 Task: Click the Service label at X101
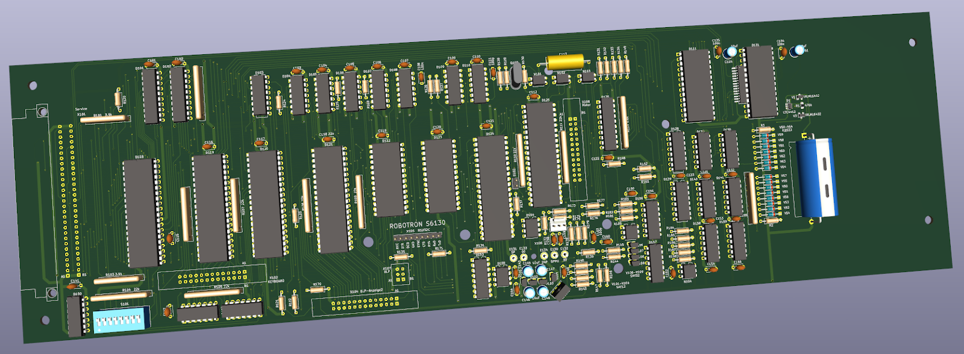pyautogui.click(x=81, y=109)
